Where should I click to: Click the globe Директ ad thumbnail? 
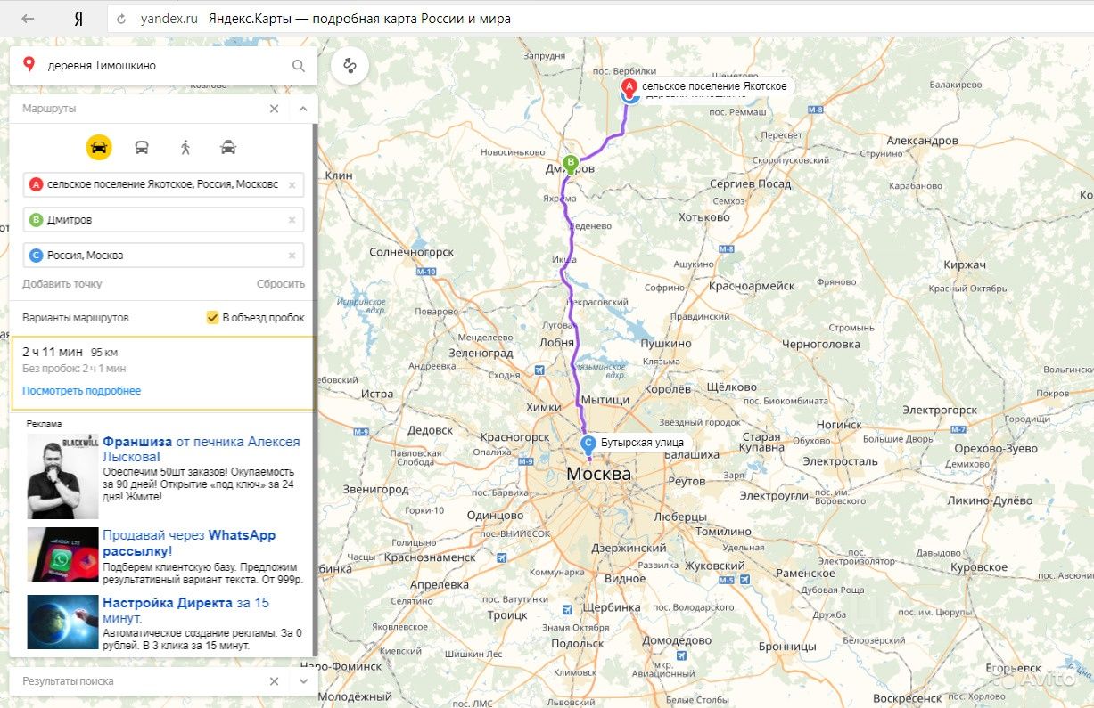(62, 623)
